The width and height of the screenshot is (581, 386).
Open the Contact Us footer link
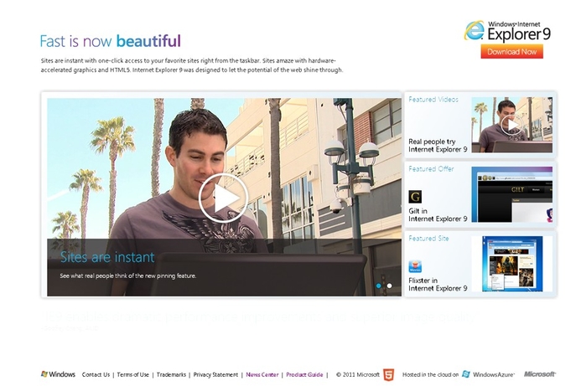(x=96, y=374)
